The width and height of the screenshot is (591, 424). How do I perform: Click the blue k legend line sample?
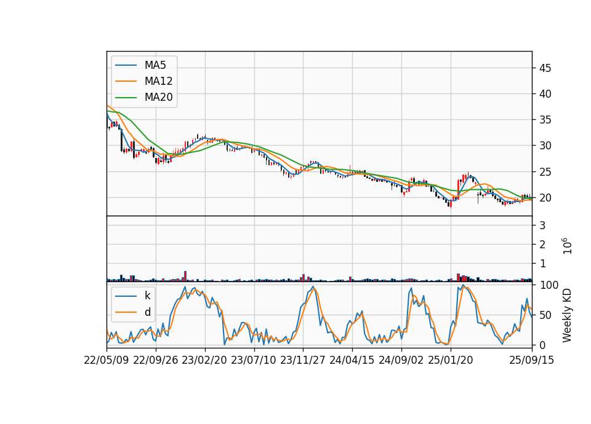coord(126,296)
